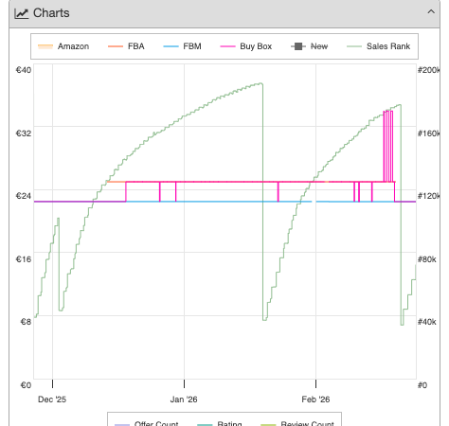
Task: Click the Dec '25 axis label
Action: pyautogui.click(x=52, y=399)
